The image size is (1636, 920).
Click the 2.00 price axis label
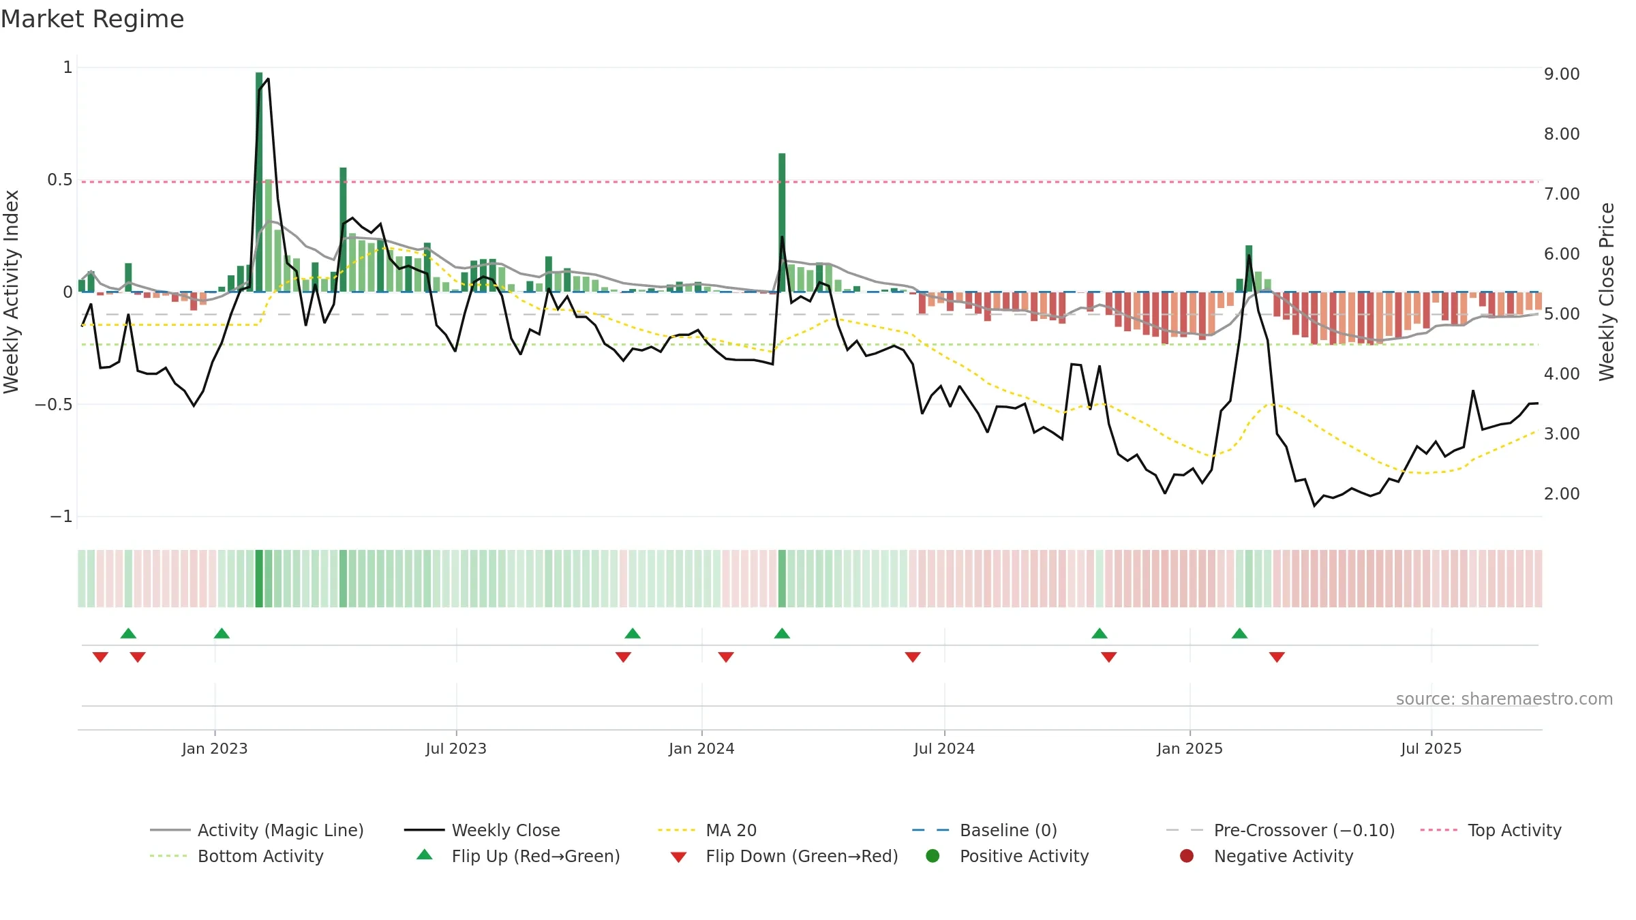[x=1562, y=493]
